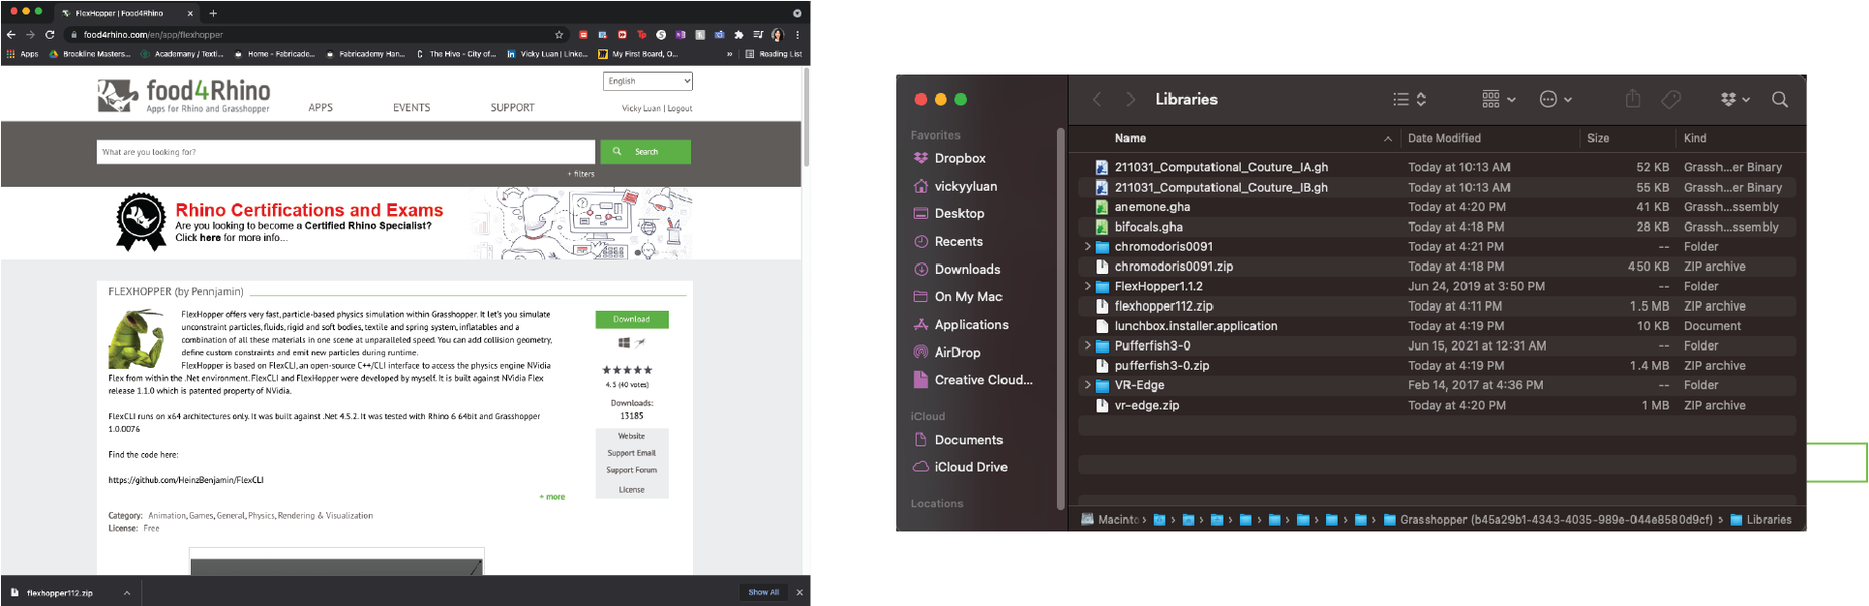The height and width of the screenshot is (606, 1869).
Task: Close the flexhopper112.zip download bar
Action: (x=799, y=592)
